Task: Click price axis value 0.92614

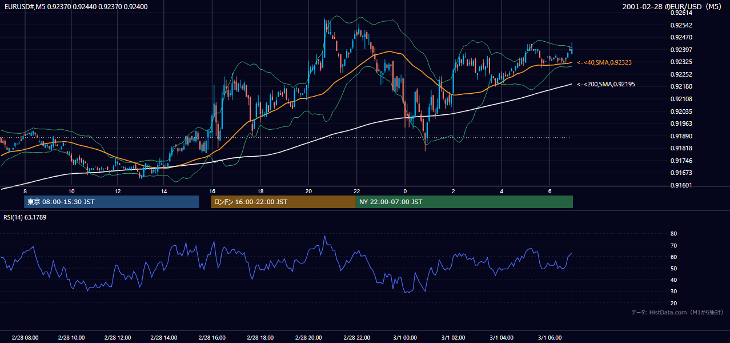Action: tap(681, 13)
